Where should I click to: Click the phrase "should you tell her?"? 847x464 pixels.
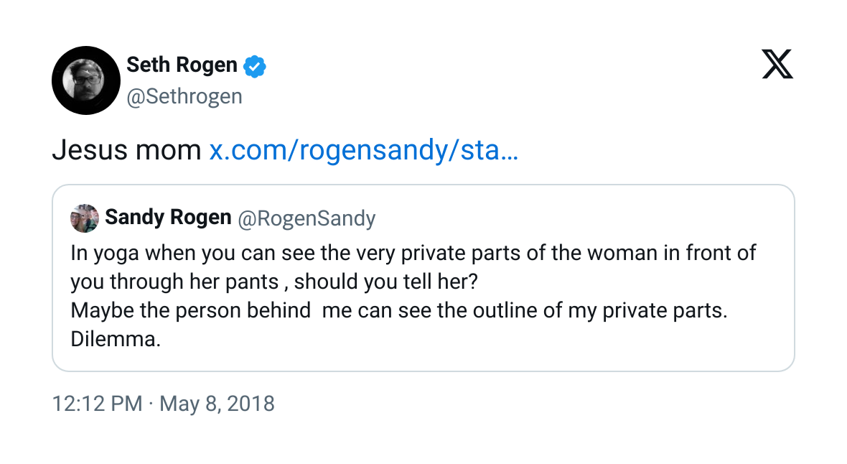coord(385,282)
